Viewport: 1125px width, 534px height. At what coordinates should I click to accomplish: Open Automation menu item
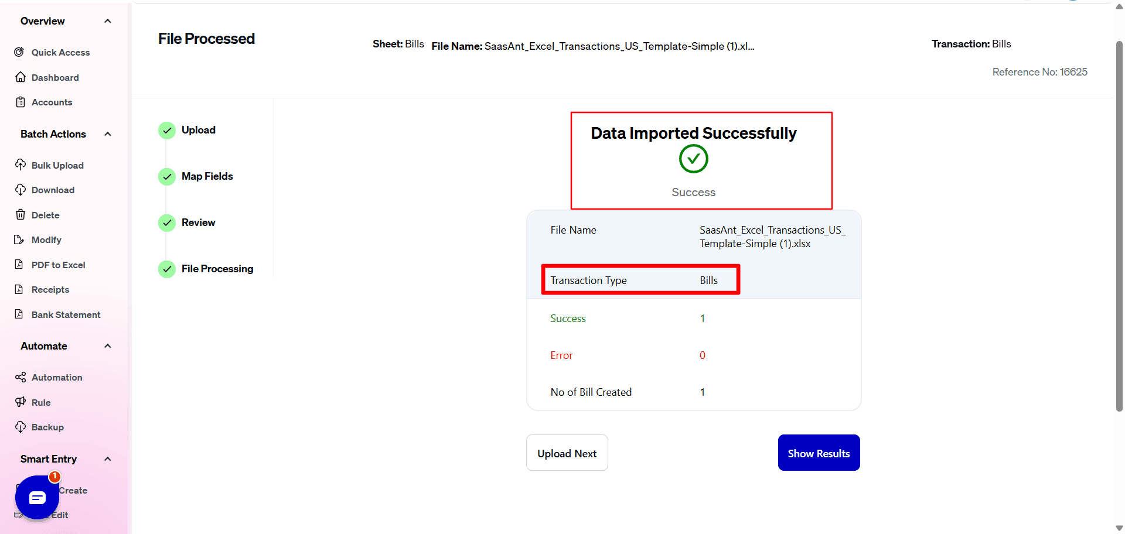(57, 378)
